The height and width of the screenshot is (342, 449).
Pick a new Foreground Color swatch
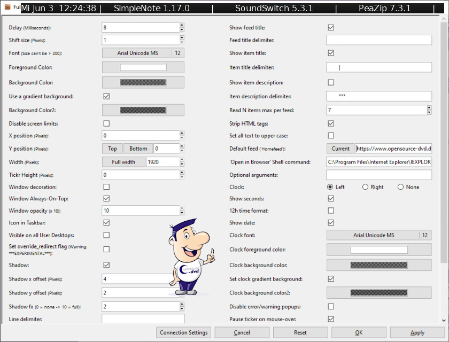143,67
